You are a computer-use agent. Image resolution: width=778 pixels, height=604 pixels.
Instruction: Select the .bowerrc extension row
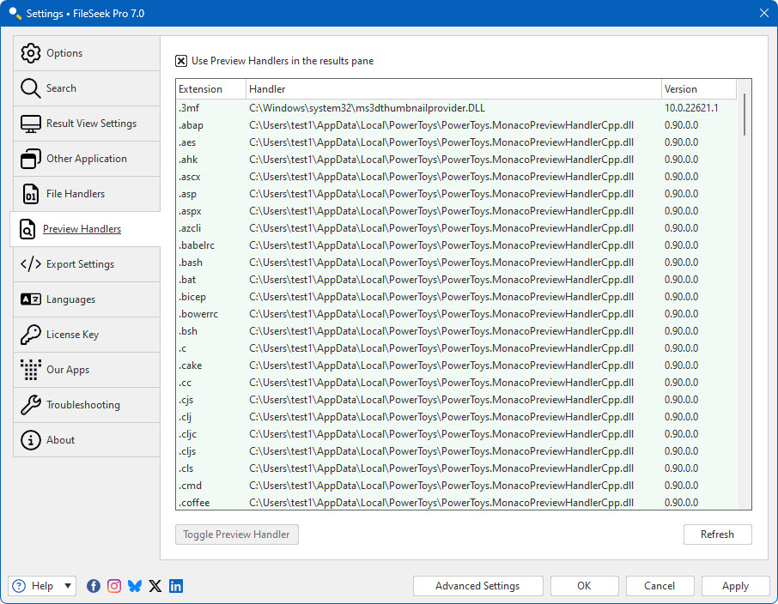[x=457, y=314]
